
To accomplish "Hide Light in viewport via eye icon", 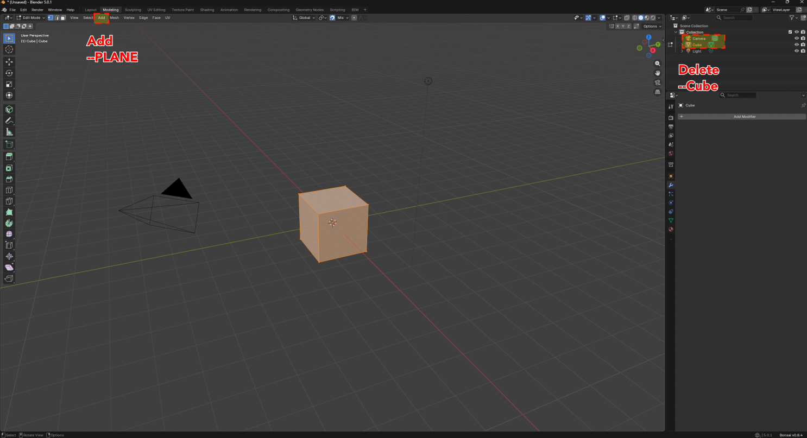I will pyautogui.click(x=797, y=51).
